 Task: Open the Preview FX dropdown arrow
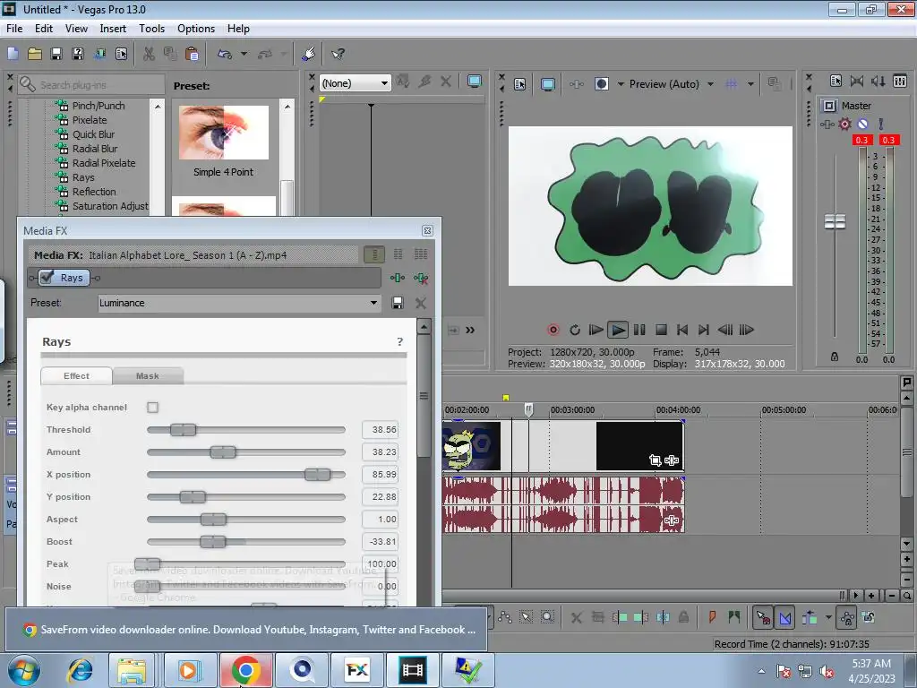tap(621, 84)
